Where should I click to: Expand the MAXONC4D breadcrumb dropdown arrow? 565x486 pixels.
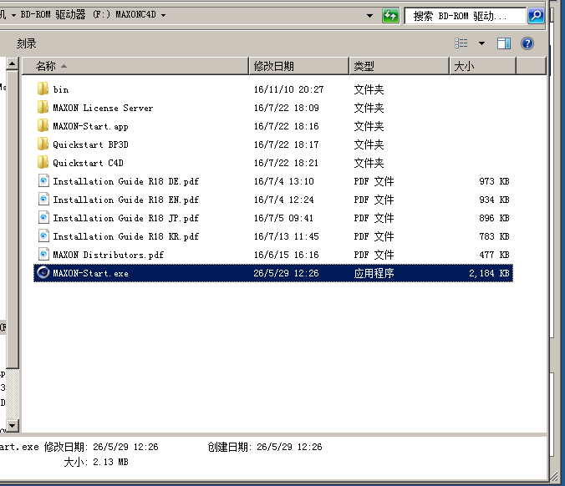click(162, 16)
